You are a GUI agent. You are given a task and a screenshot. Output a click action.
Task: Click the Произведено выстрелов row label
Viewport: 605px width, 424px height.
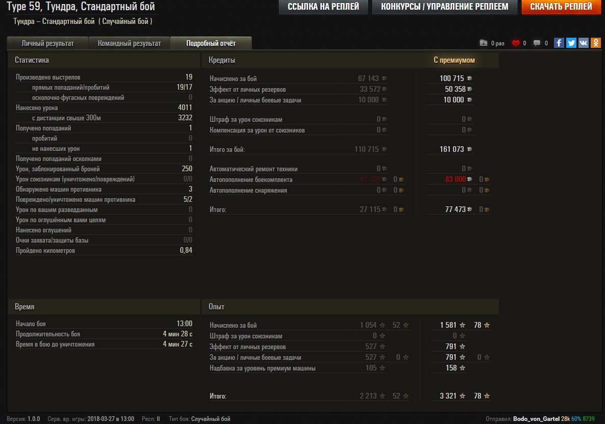[48, 77]
